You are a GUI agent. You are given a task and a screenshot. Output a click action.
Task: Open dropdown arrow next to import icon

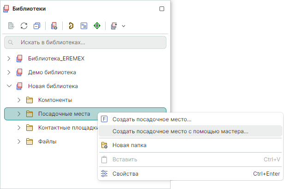124,26
